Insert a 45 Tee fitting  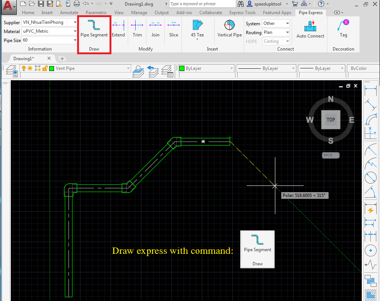(197, 29)
